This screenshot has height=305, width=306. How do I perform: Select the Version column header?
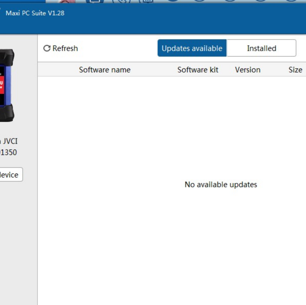pyautogui.click(x=248, y=70)
